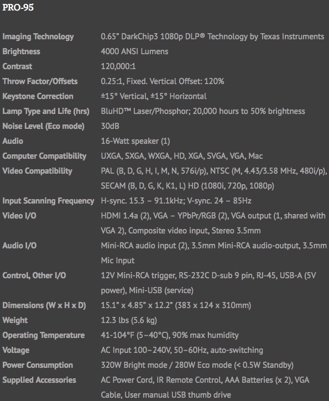The width and height of the screenshot is (329, 401).
Task: Click the Throw Factor/Offsets label
Action: [x=40, y=81]
